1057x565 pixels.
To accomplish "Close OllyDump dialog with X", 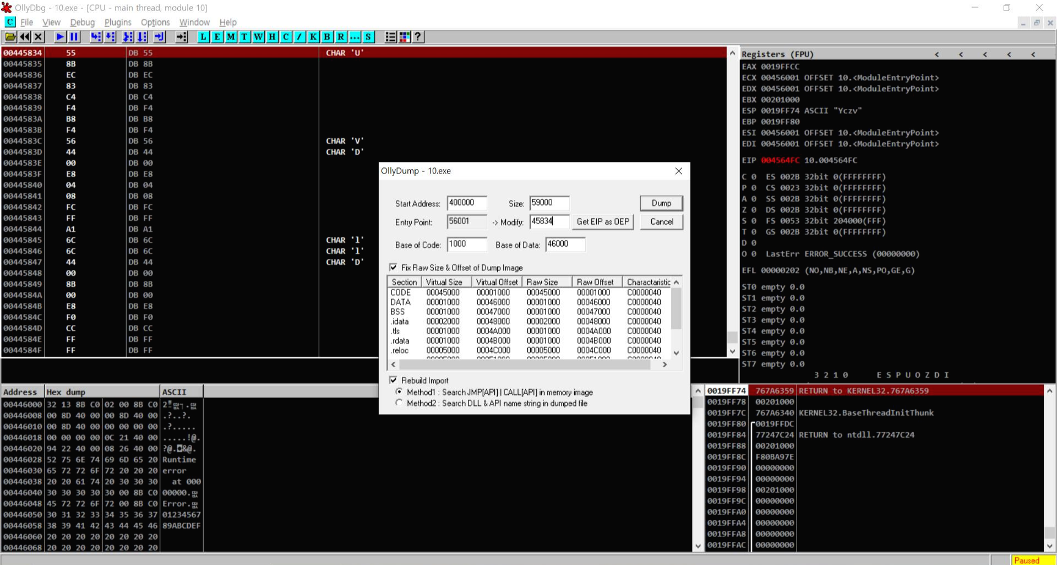I will [x=679, y=171].
